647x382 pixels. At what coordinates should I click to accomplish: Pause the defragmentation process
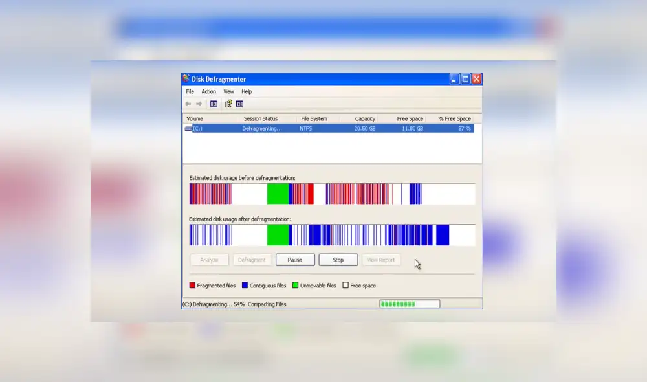coord(295,260)
